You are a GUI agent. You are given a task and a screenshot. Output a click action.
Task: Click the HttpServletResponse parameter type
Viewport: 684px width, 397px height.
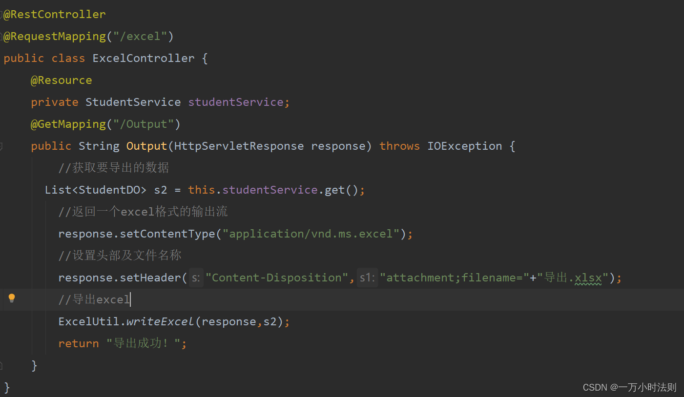point(239,146)
